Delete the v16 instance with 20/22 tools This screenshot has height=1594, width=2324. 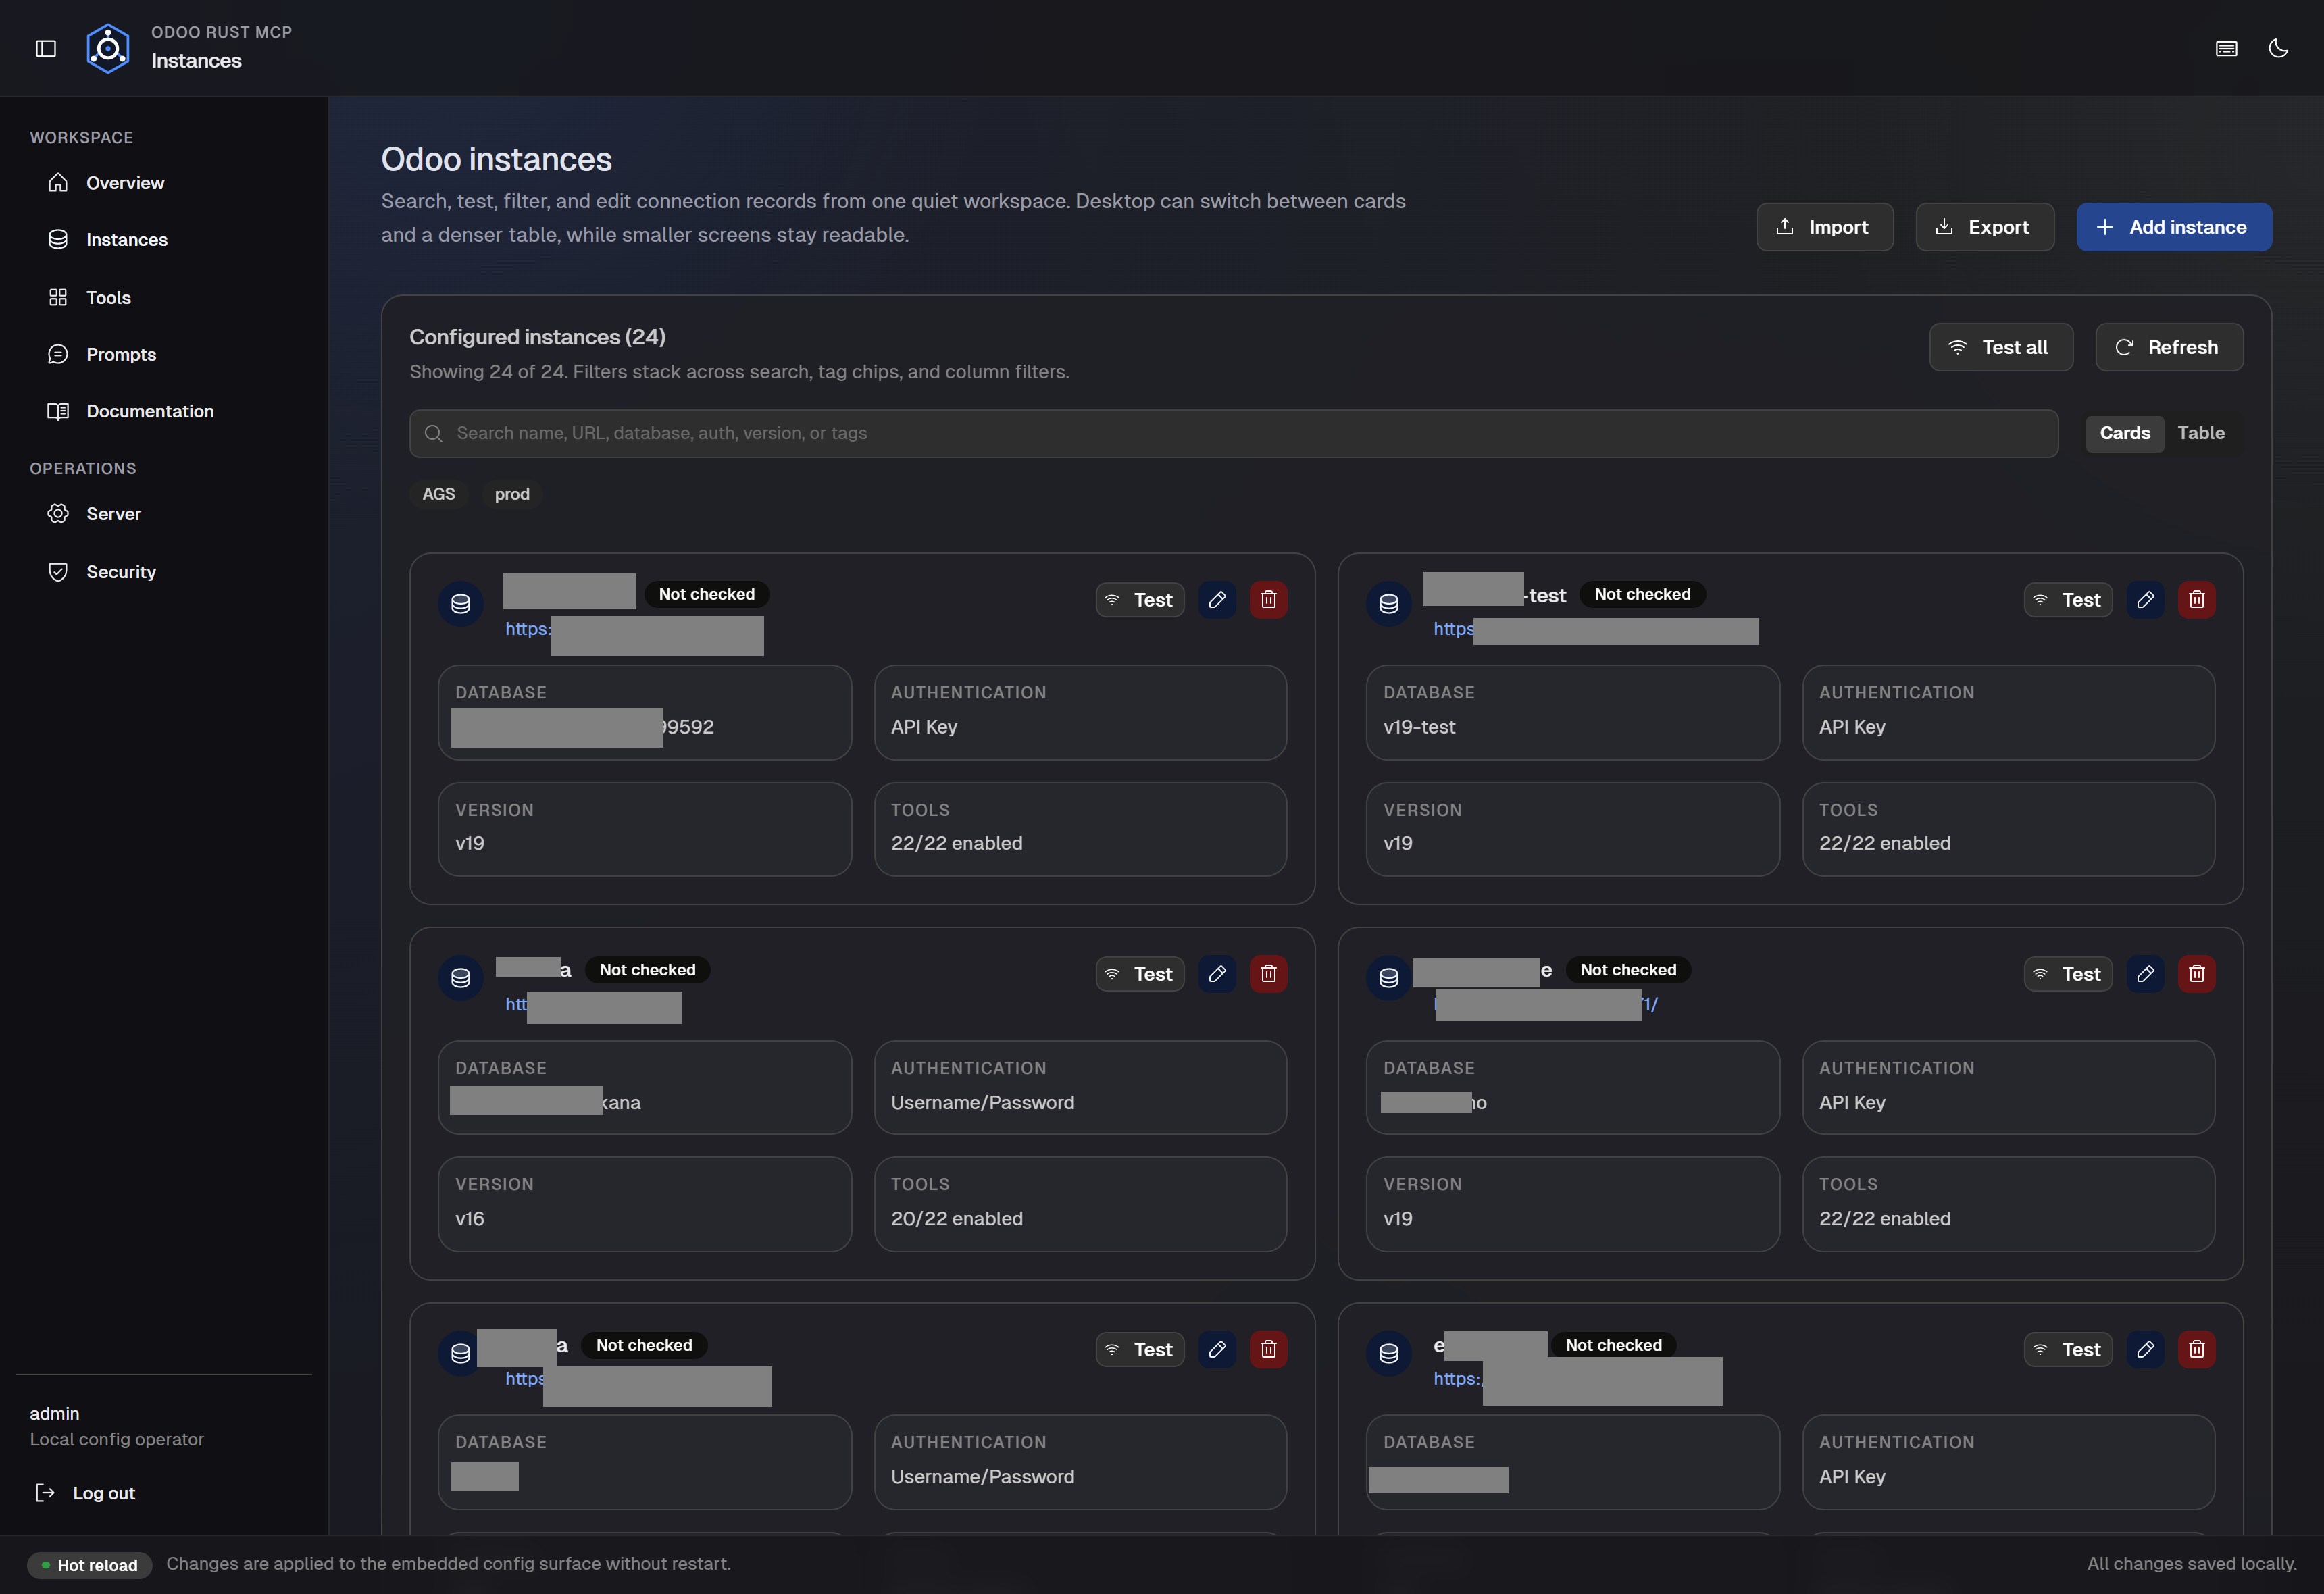tap(1268, 974)
